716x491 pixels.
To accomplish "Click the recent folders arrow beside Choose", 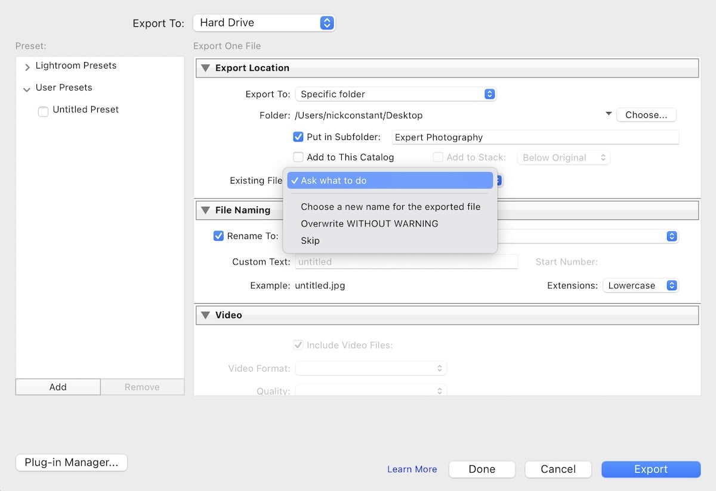I will (609, 114).
